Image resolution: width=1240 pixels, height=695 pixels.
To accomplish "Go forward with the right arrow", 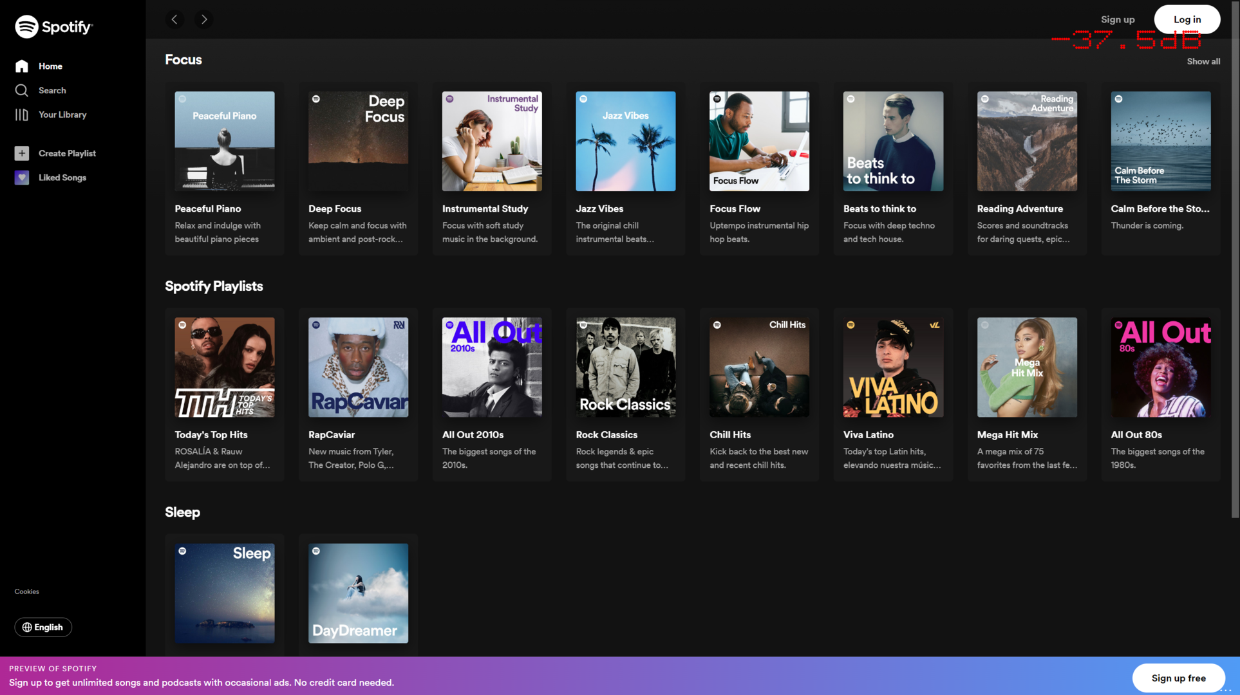I will (204, 19).
